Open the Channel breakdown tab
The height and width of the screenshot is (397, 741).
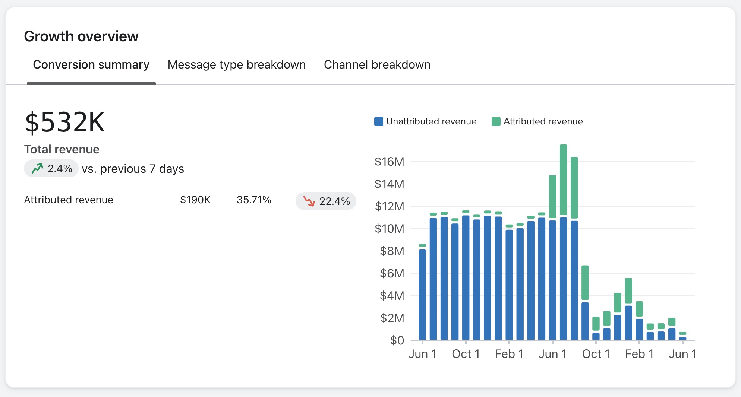click(377, 65)
